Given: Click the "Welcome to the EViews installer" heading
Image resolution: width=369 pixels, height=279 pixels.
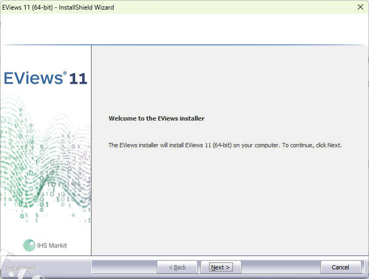Looking at the screenshot, I should point(156,118).
